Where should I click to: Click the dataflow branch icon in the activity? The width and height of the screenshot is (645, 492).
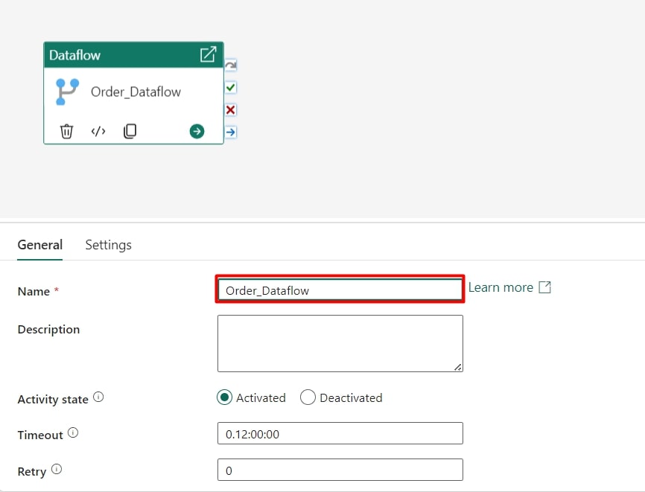click(x=67, y=92)
